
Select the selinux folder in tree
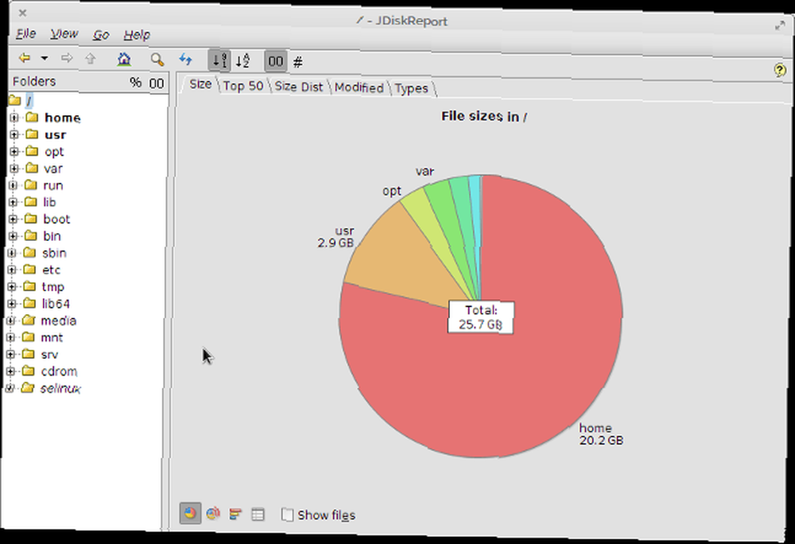point(60,388)
